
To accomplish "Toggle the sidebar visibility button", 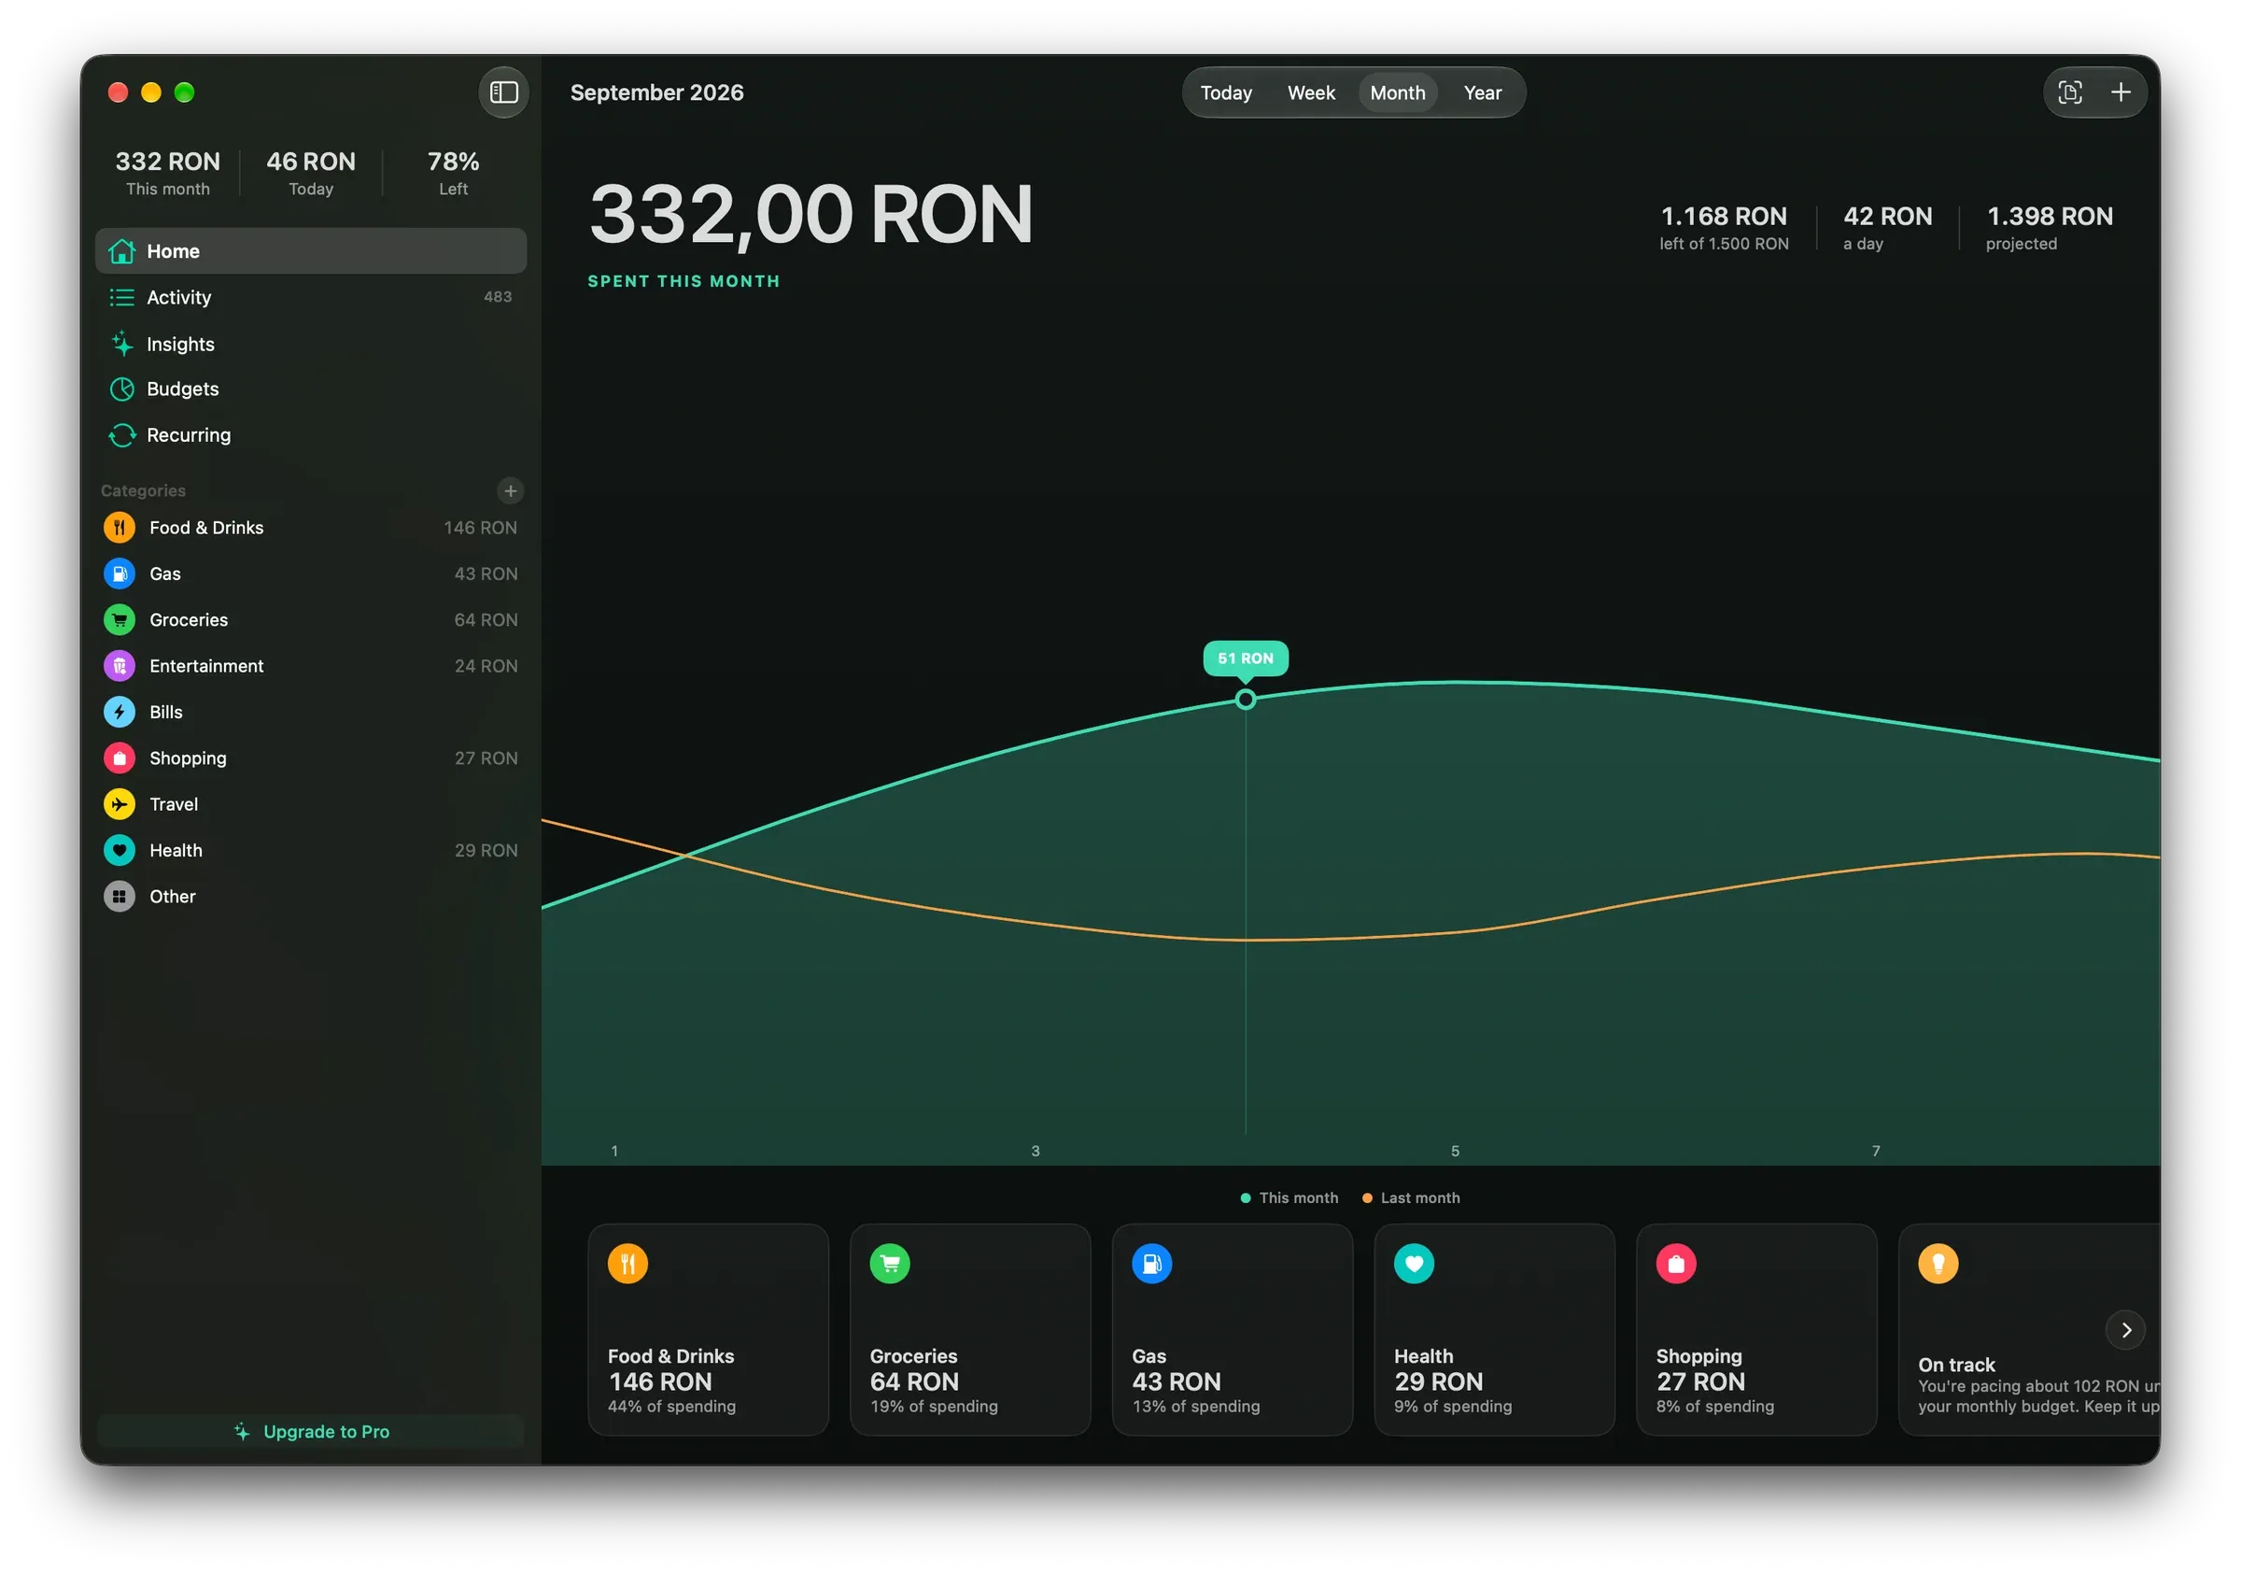I will click(x=503, y=92).
